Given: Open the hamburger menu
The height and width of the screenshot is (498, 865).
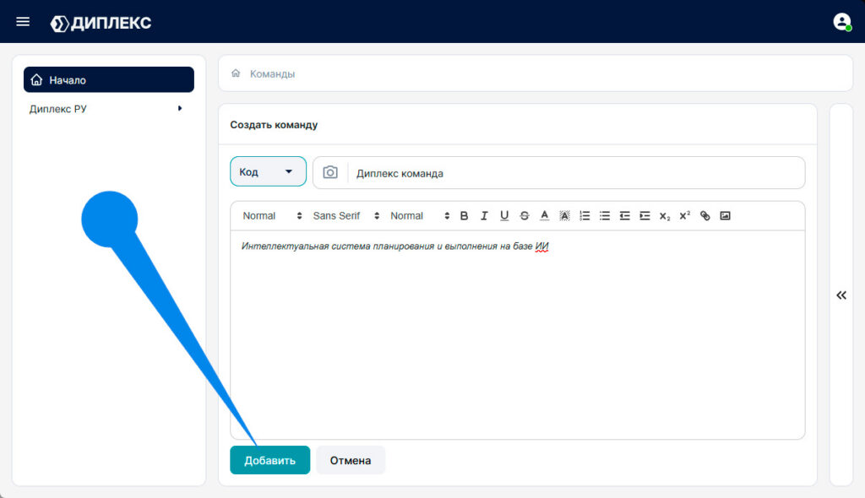Looking at the screenshot, I should [23, 22].
